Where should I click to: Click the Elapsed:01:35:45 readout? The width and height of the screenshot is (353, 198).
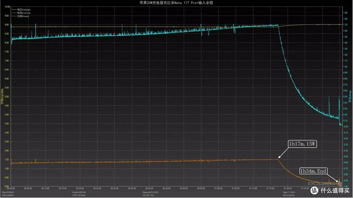[x=150, y=192]
